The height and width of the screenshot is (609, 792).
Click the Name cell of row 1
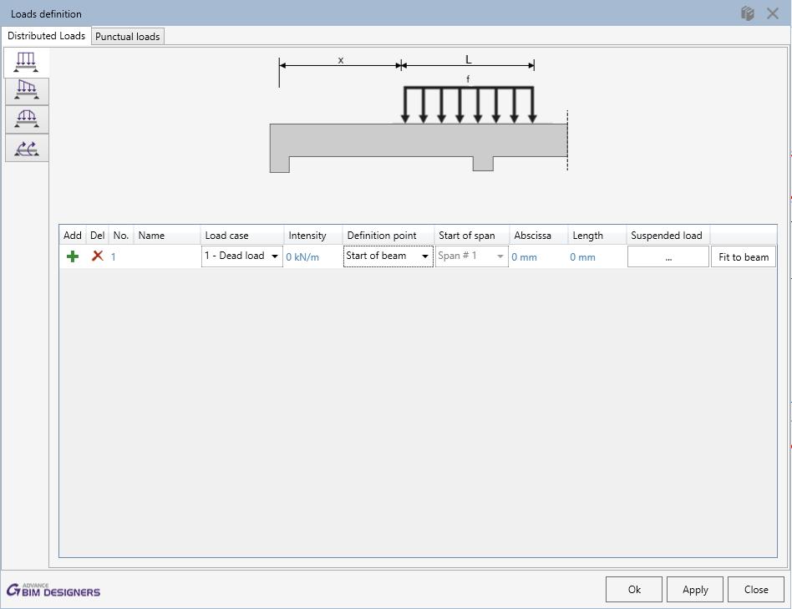click(167, 256)
